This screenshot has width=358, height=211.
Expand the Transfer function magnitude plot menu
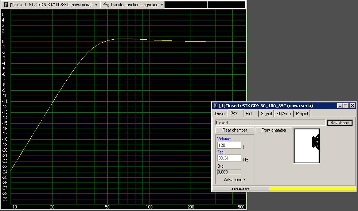pyautogui.click(x=162, y=5)
